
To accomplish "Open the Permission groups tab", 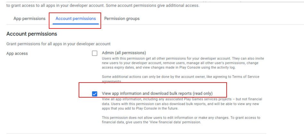I will click(122, 19).
